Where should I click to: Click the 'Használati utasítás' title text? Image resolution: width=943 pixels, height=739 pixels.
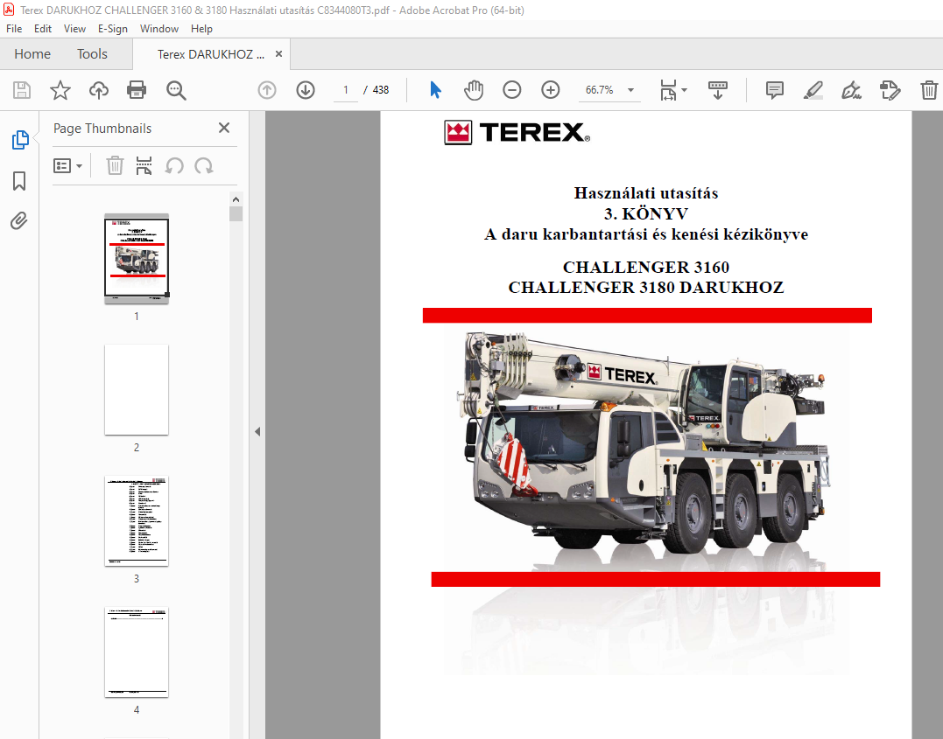coord(646,193)
